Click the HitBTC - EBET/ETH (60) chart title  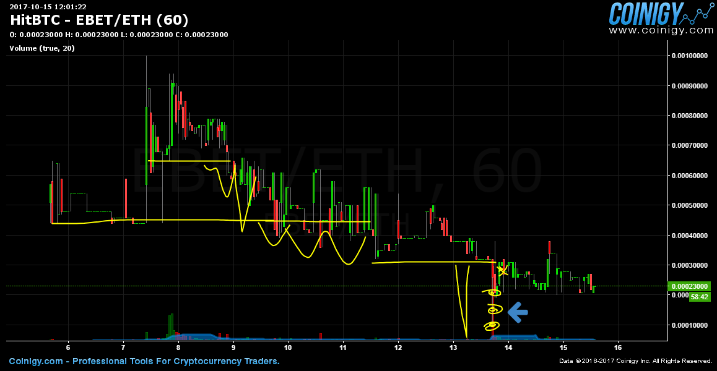pyautogui.click(x=99, y=20)
